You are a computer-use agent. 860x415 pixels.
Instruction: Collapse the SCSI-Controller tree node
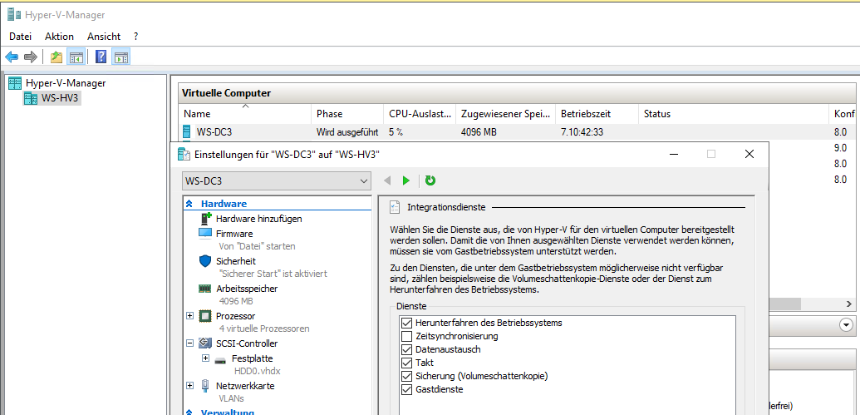coord(189,343)
